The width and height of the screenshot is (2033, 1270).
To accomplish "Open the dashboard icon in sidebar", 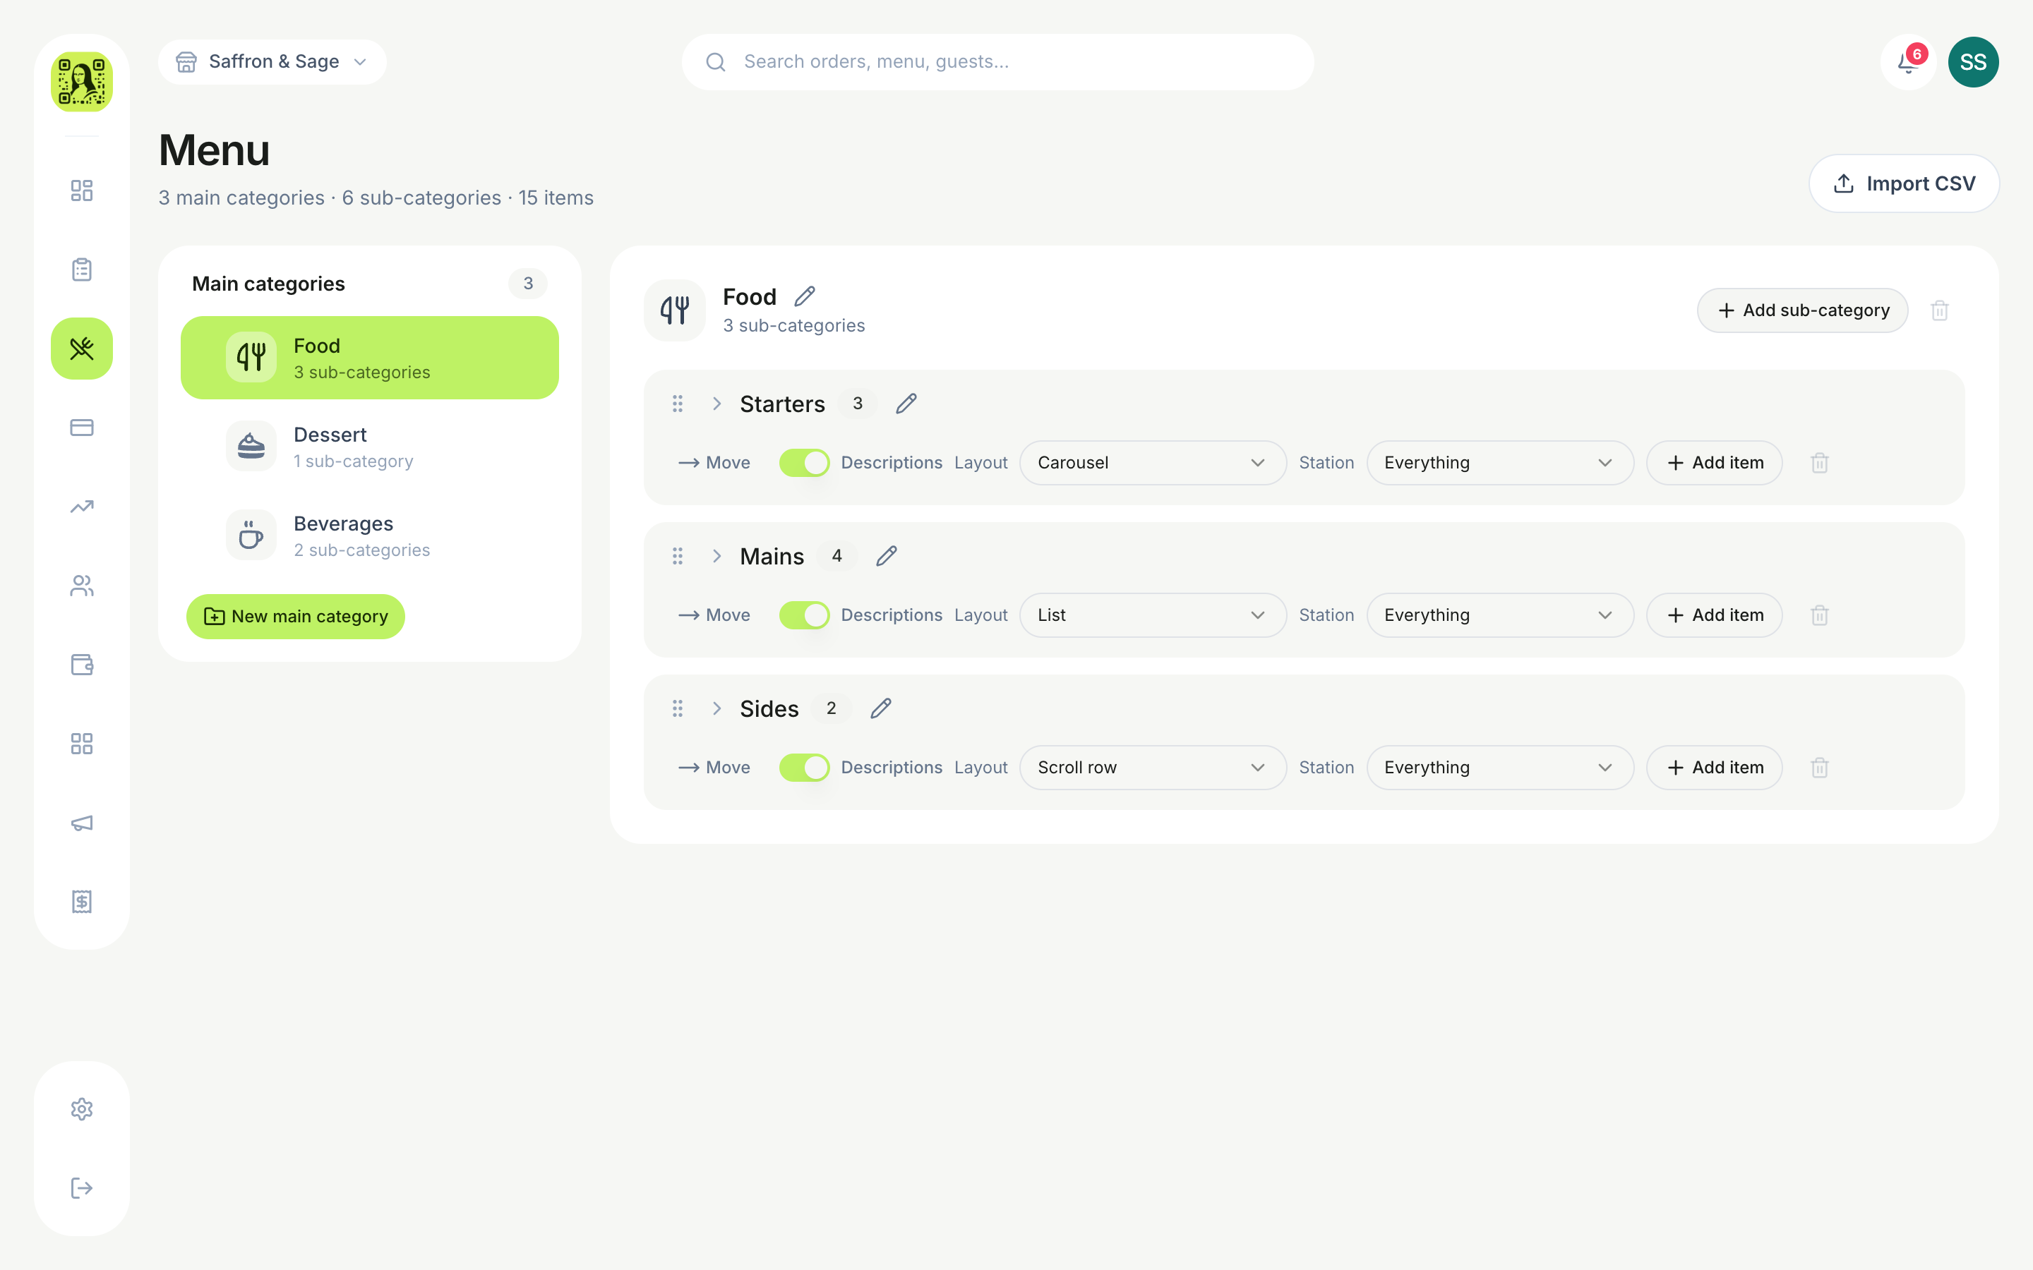I will pos(81,190).
